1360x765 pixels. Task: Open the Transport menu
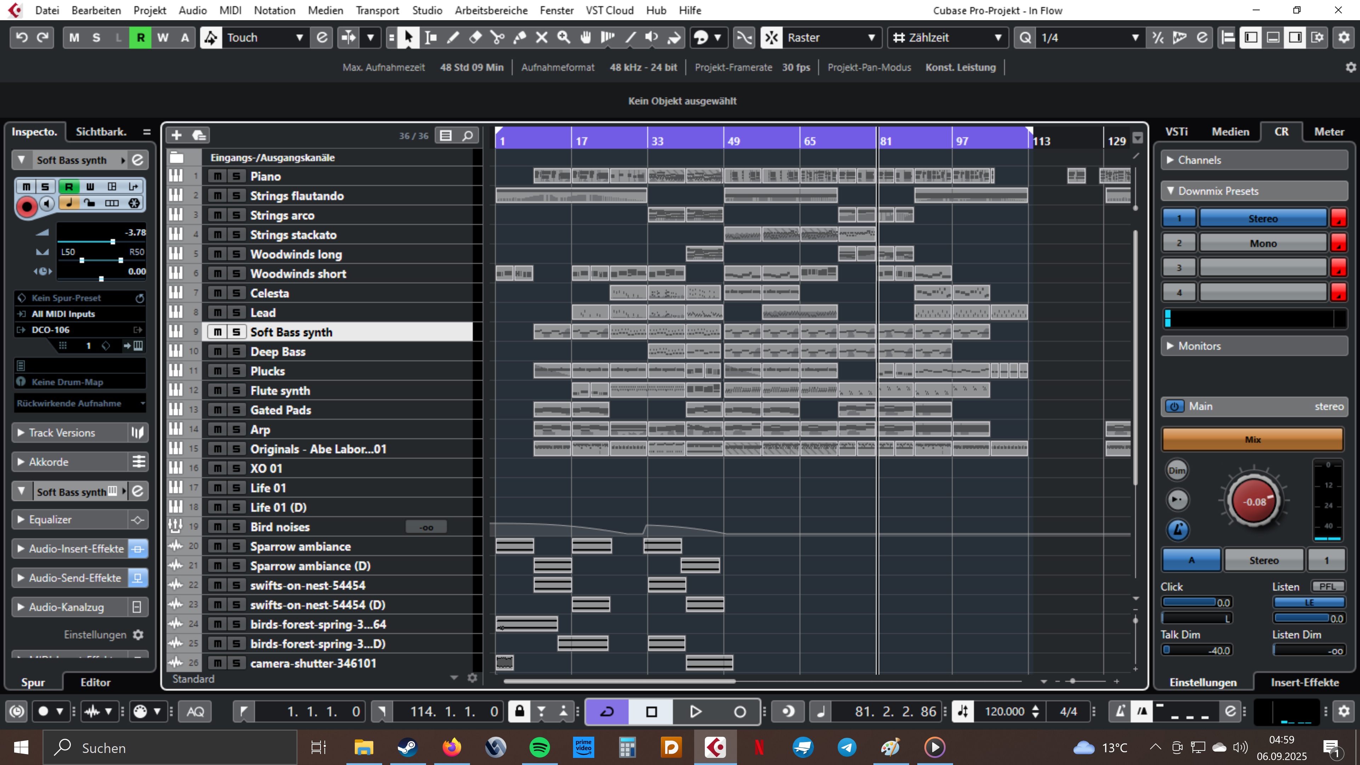click(x=377, y=10)
